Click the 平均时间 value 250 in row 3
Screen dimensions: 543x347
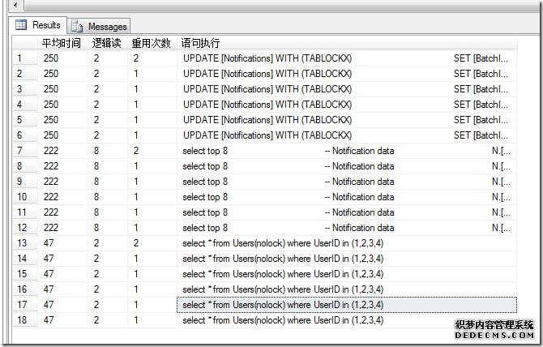[x=51, y=89]
